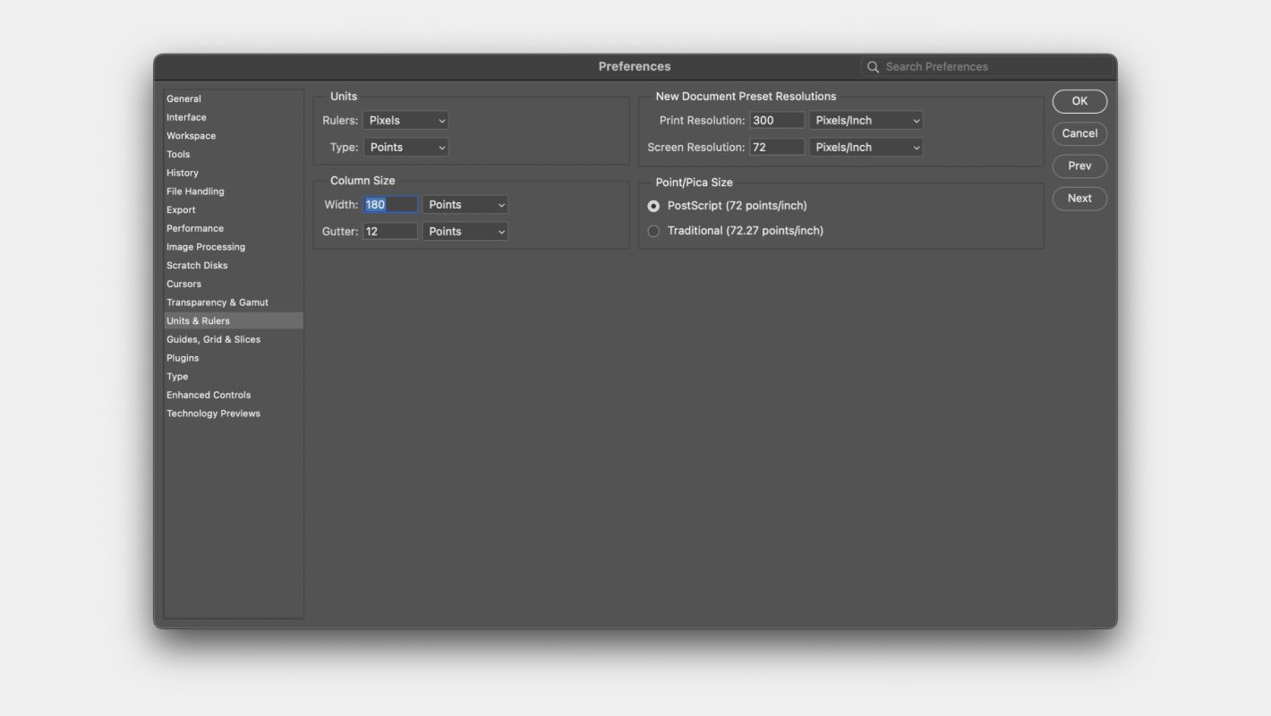Click the search magnifier icon in Preferences
Screen dimensions: 1271x716
coord(873,67)
